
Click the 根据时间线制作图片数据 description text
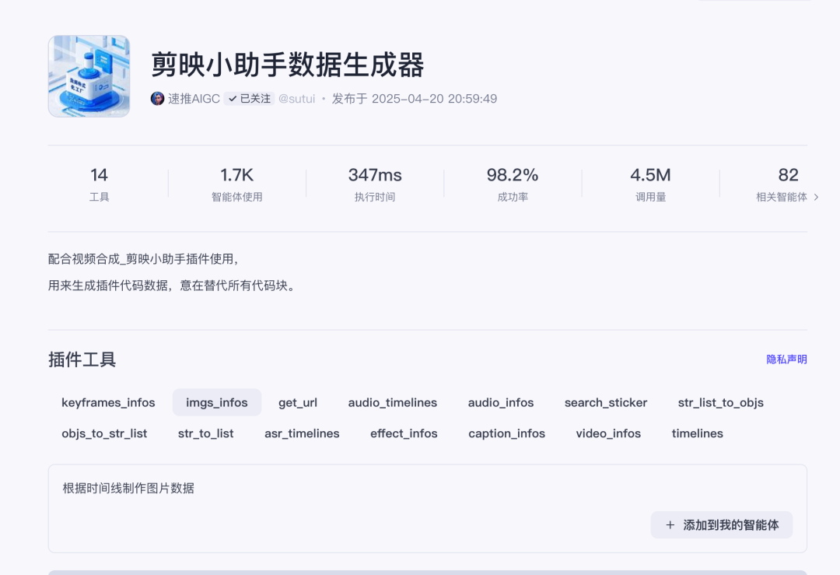tap(128, 488)
